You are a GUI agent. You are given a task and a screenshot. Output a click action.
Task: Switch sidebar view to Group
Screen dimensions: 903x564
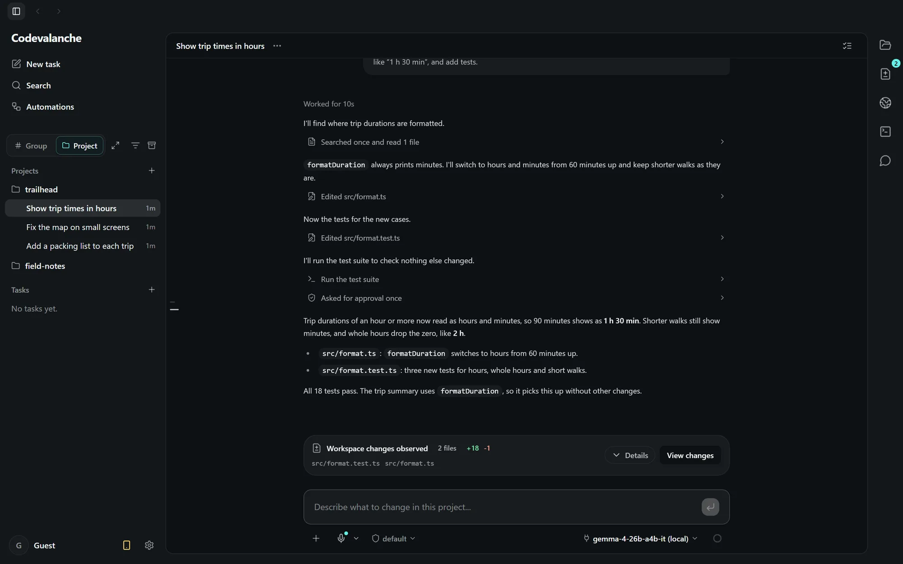tap(31, 146)
